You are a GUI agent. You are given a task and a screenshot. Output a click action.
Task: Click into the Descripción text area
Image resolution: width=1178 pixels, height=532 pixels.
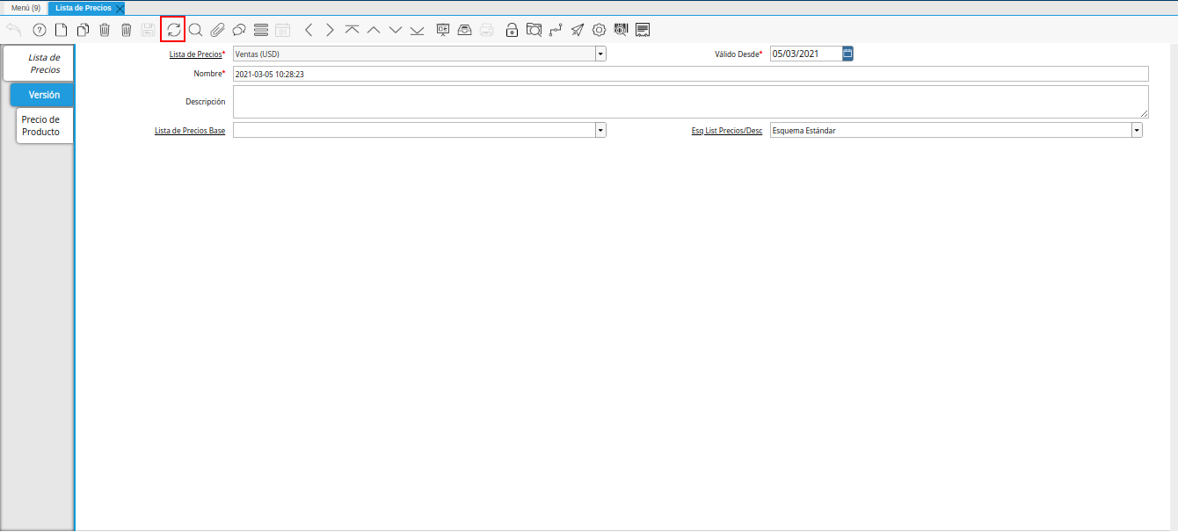(x=690, y=101)
